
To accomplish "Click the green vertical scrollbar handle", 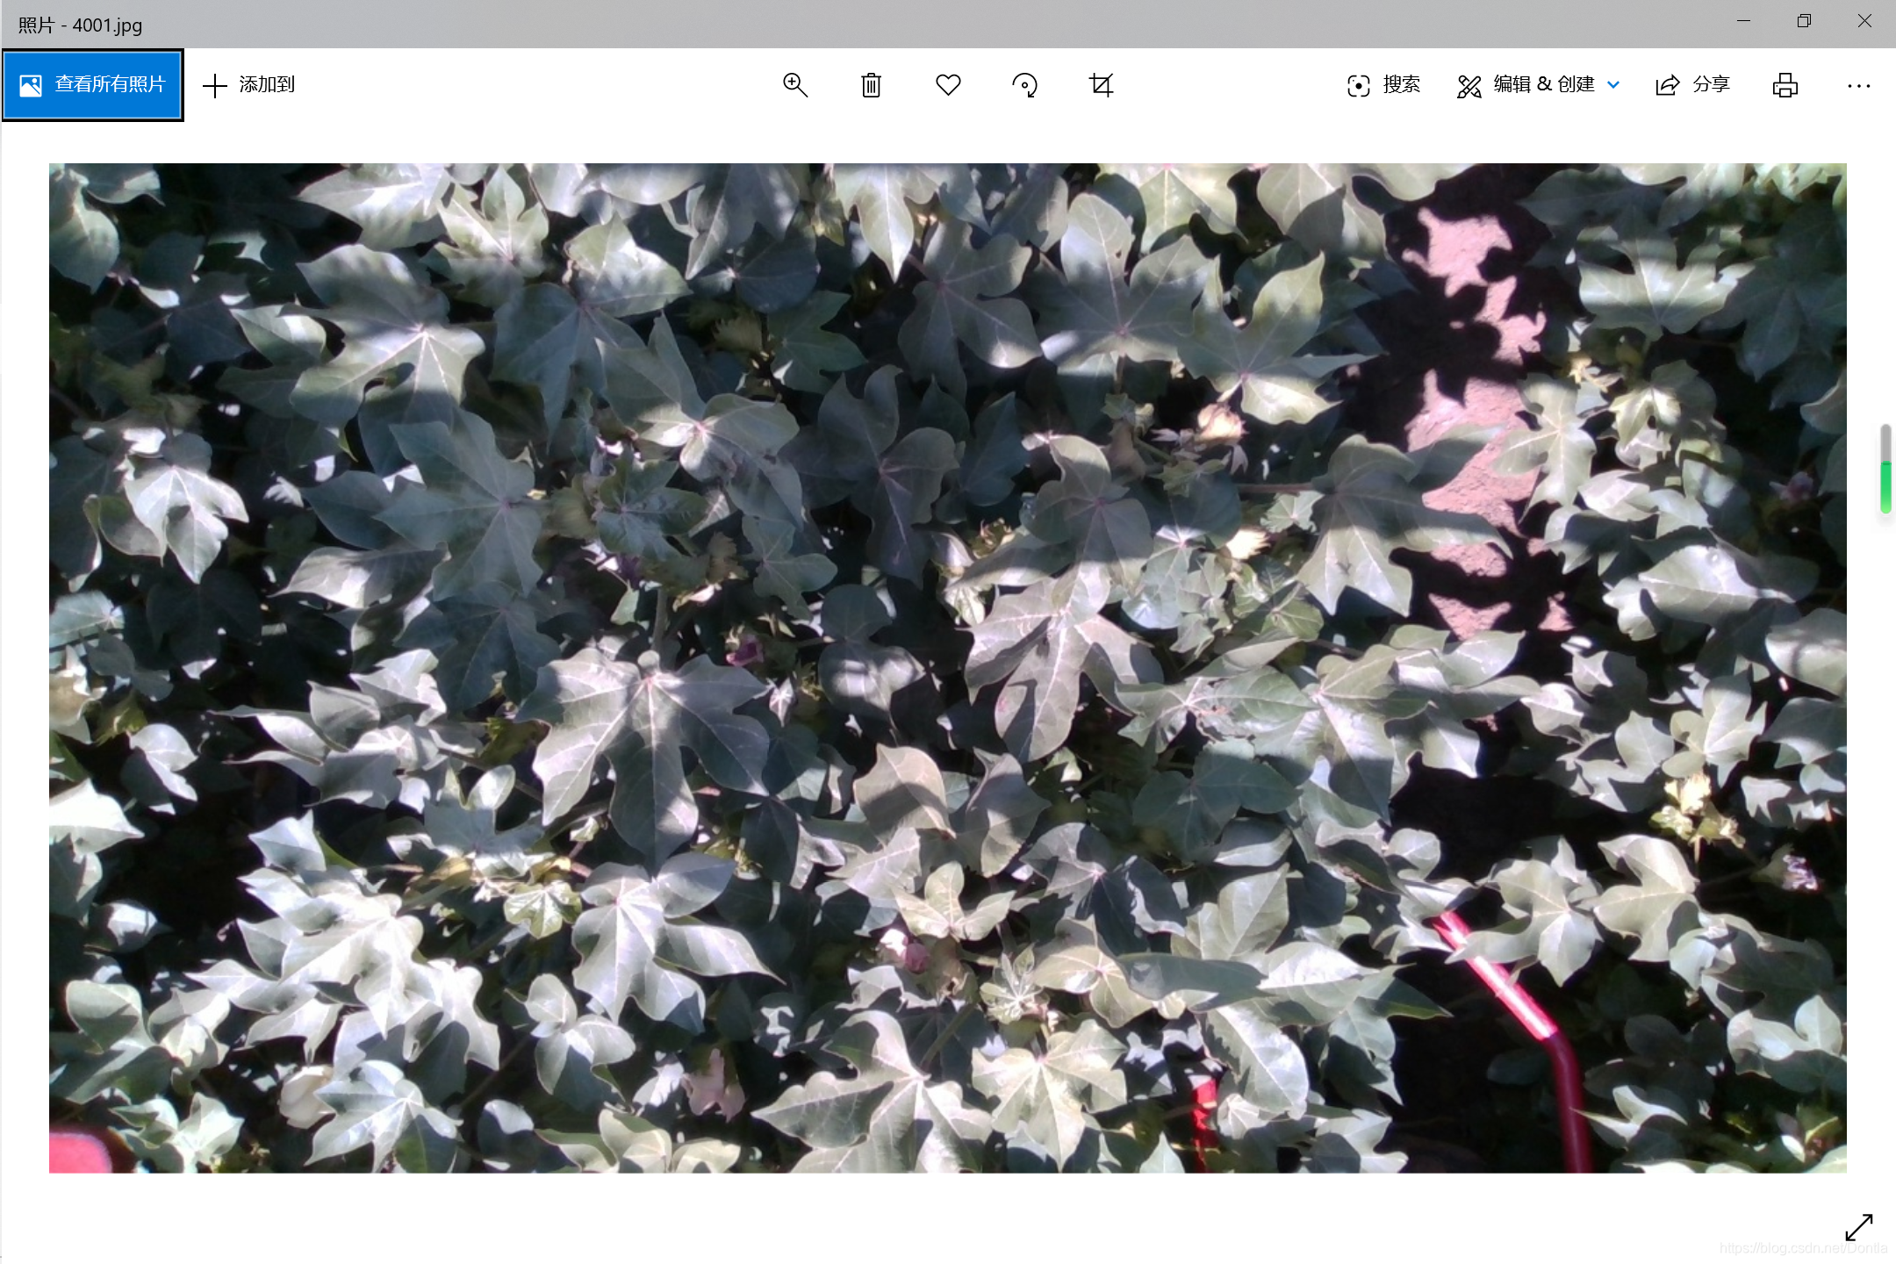I will (x=1885, y=487).
